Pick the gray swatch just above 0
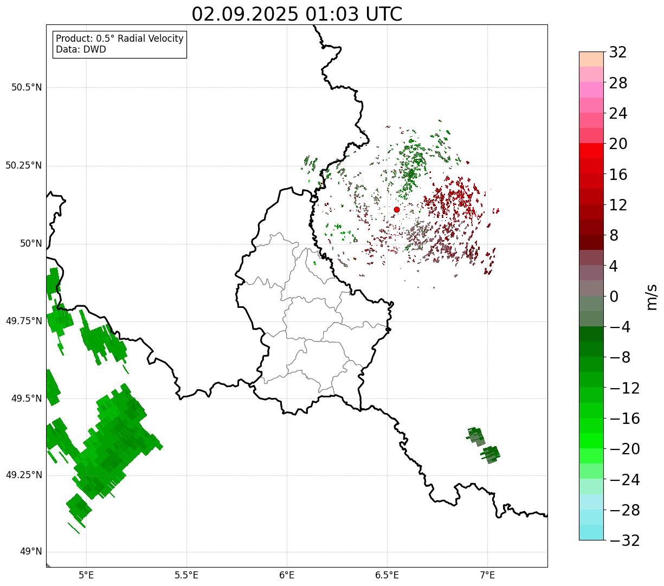Viewport: 664px width, 586px height. tap(591, 288)
